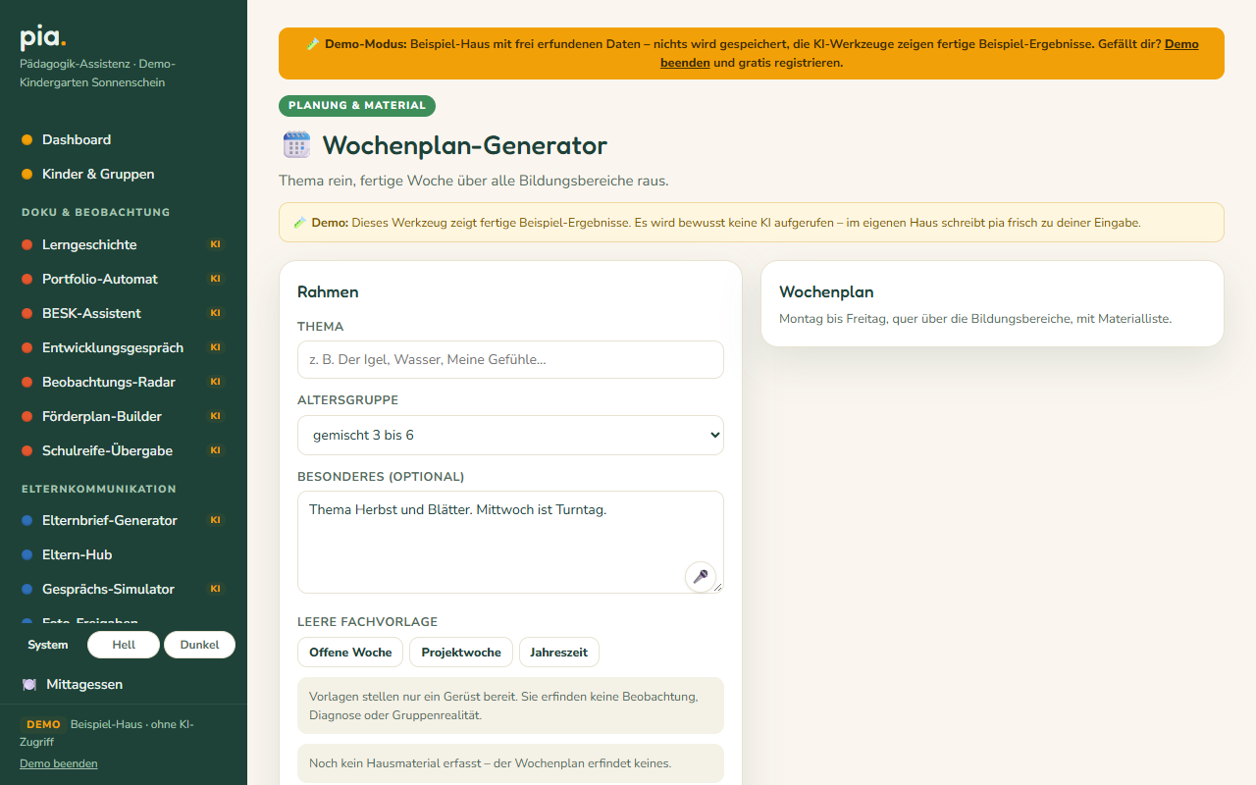
Task: Switch theme to System
Action: pyautogui.click(x=48, y=645)
